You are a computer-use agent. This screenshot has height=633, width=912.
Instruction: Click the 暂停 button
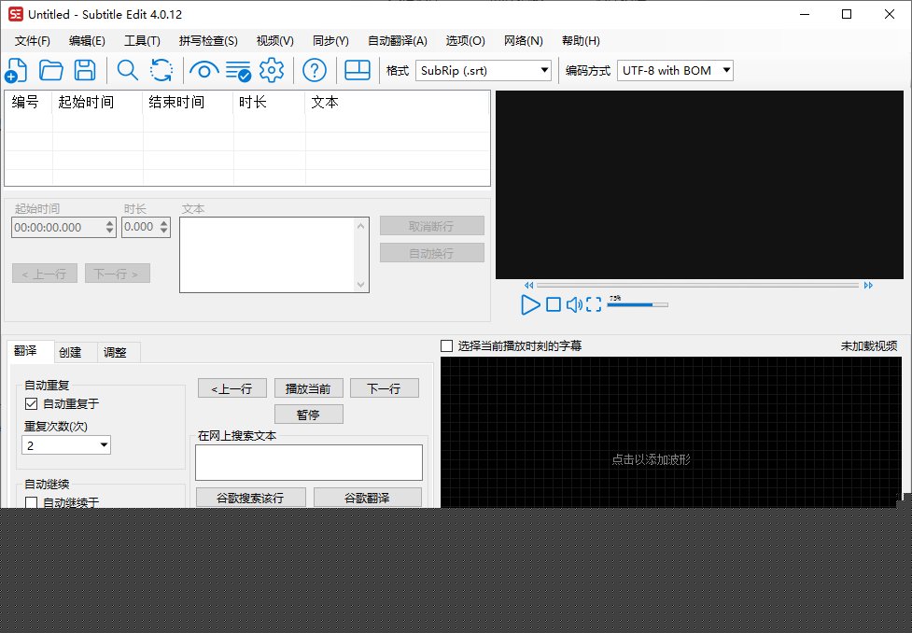coord(308,415)
